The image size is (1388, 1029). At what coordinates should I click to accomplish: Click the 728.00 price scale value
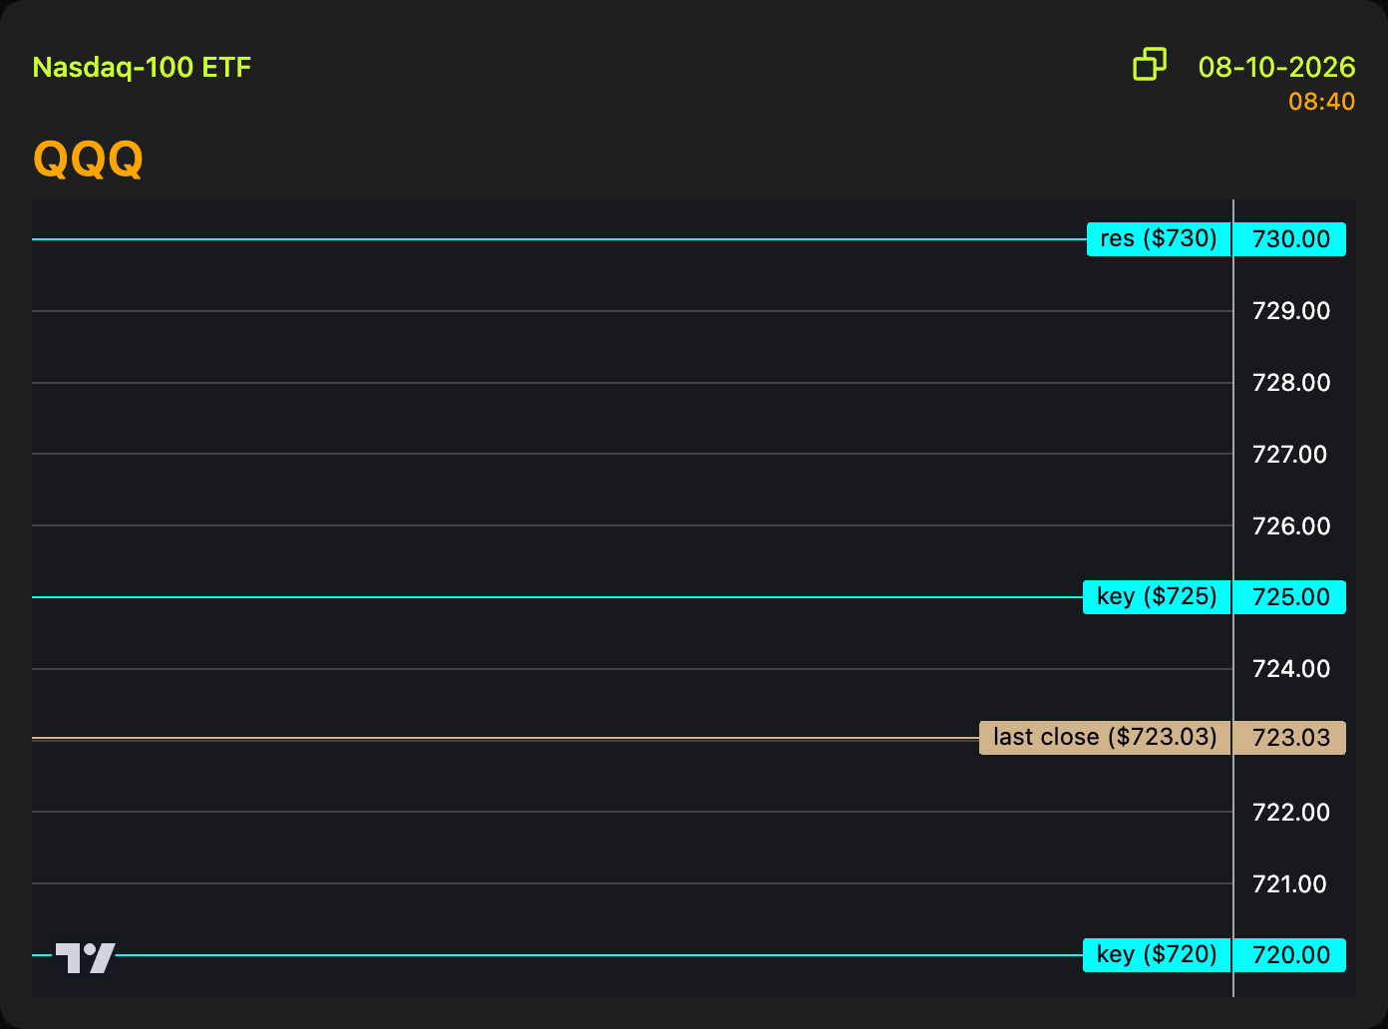pyautogui.click(x=1291, y=383)
